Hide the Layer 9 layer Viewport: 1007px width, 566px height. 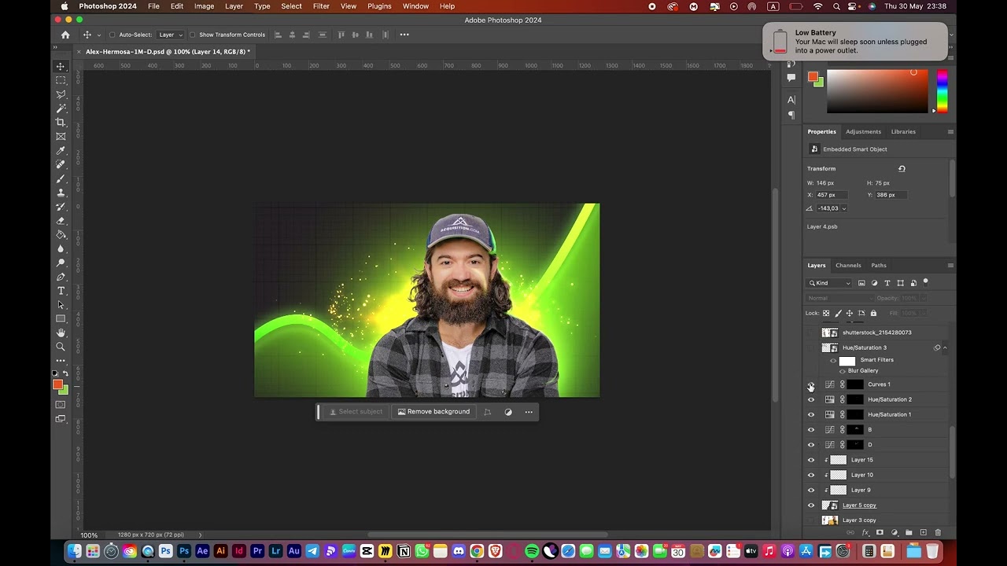[811, 490]
